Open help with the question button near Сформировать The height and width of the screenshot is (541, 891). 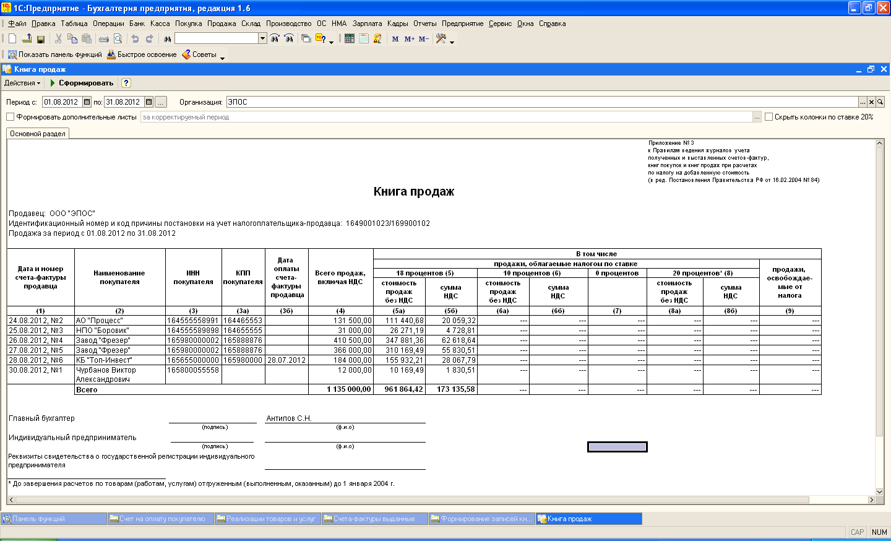[126, 83]
